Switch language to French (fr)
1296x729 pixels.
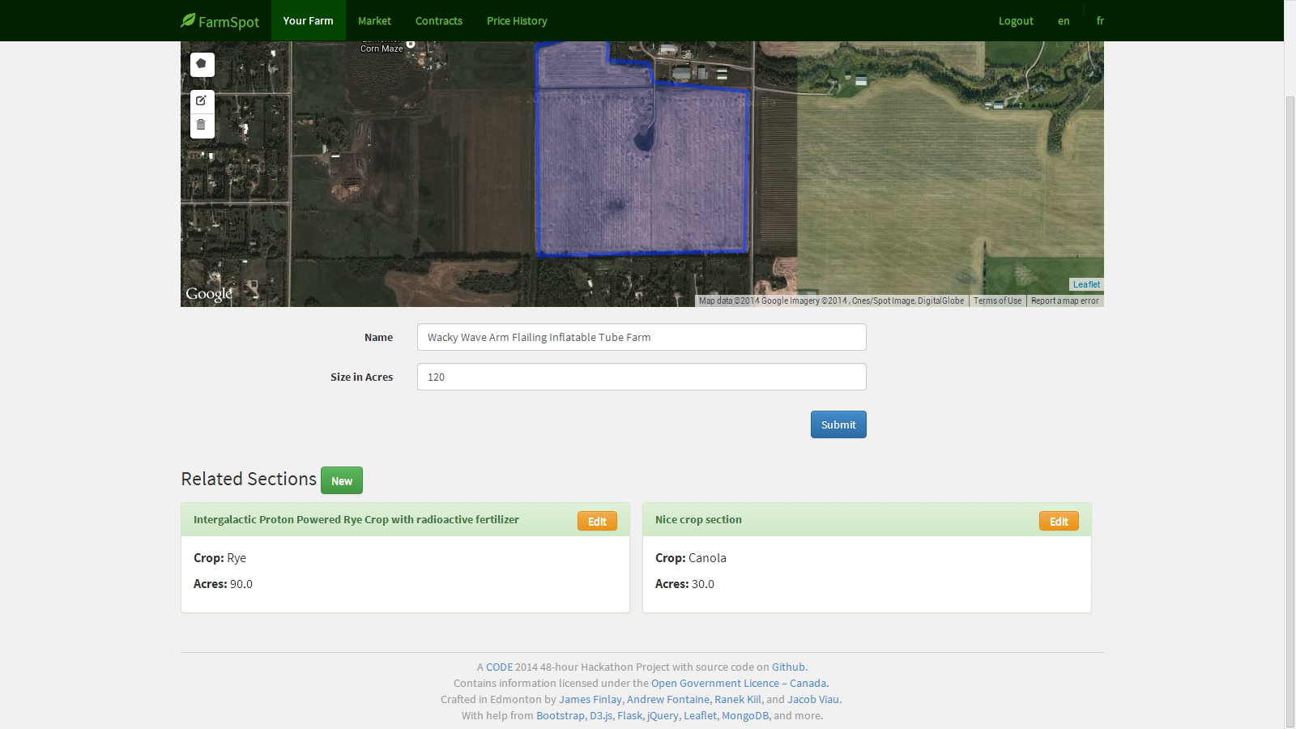pyautogui.click(x=1100, y=21)
